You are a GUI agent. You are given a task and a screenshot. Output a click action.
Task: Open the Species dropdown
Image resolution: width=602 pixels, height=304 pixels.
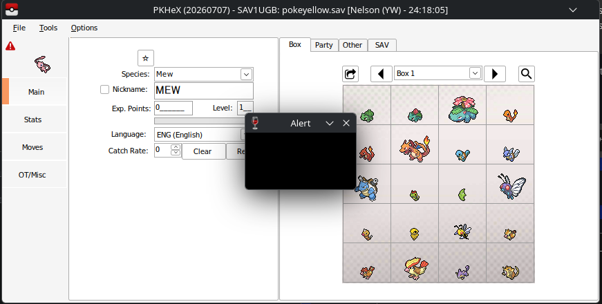[x=246, y=74]
